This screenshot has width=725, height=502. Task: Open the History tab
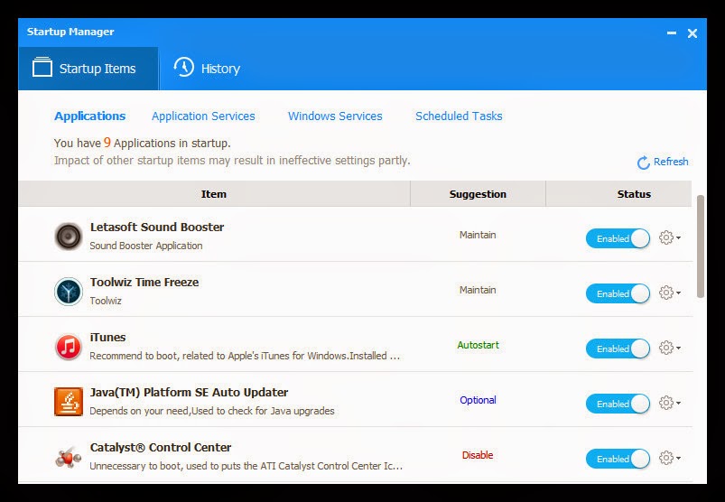[207, 69]
